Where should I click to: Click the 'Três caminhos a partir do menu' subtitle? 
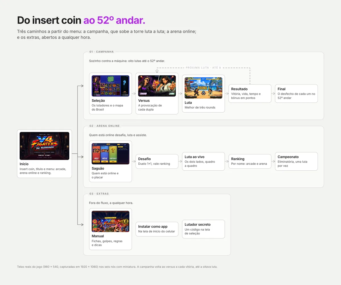pos(107,34)
